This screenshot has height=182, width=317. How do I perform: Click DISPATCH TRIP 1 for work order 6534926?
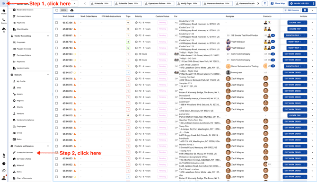click(x=293, y=66)
